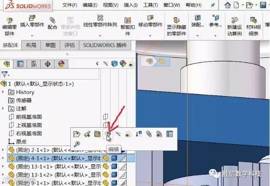
Task: Open the Insert Components dropdown arrow
Action: coord(32,36)
